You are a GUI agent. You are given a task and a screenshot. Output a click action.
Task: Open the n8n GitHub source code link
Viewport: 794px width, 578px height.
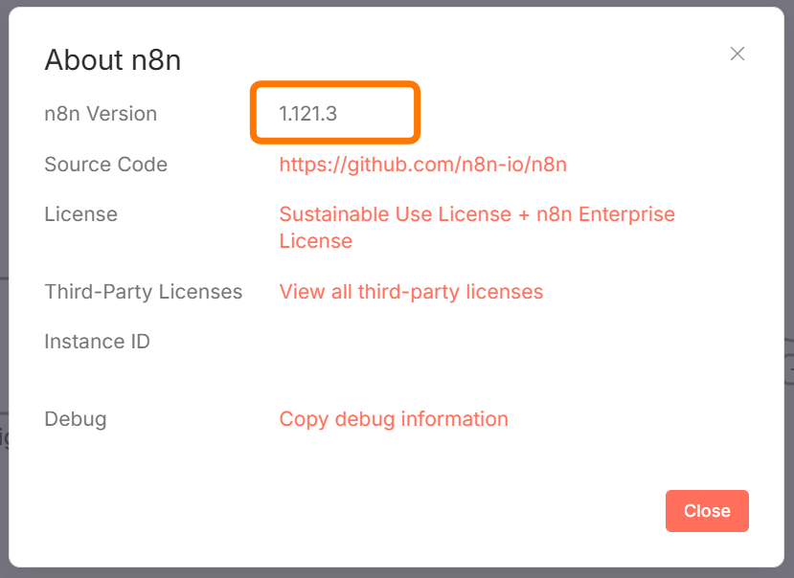(422, 165)
